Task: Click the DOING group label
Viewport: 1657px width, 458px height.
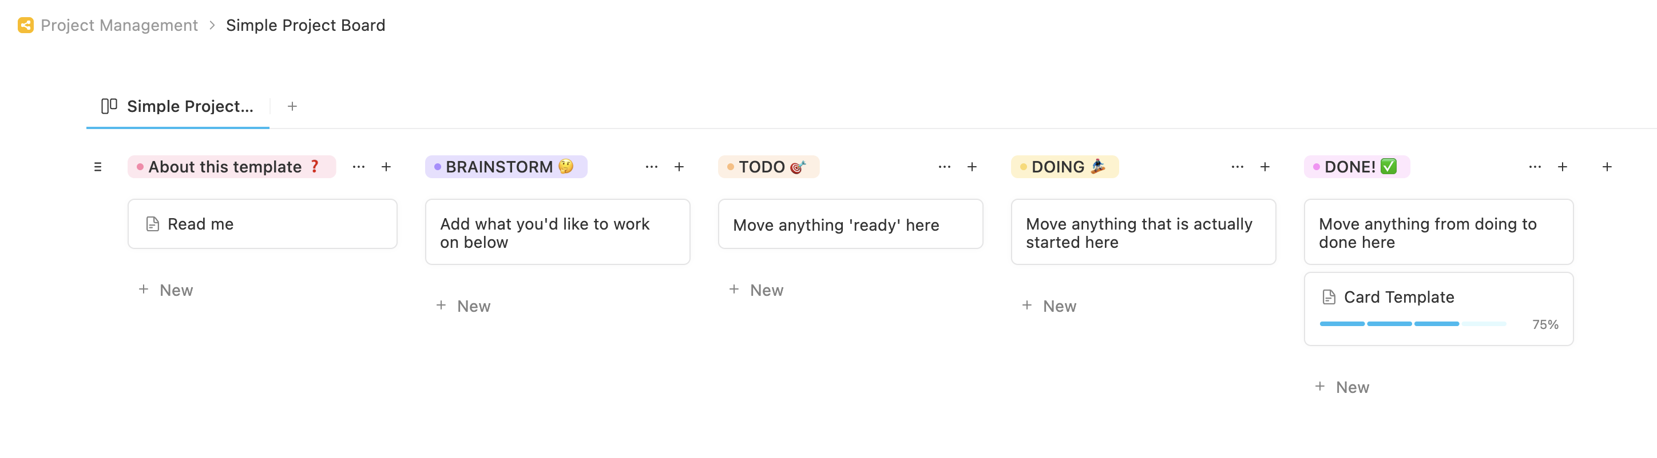Action: 1064,166
